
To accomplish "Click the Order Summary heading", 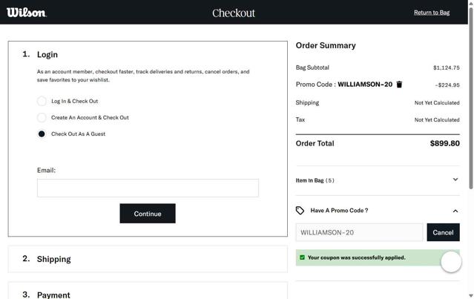I will 326,45.
